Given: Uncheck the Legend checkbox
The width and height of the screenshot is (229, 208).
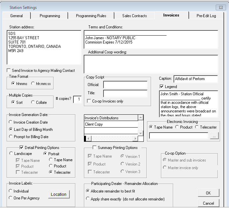Looking at the screenshot, I should pyautogui.click(x=162, y=87).
